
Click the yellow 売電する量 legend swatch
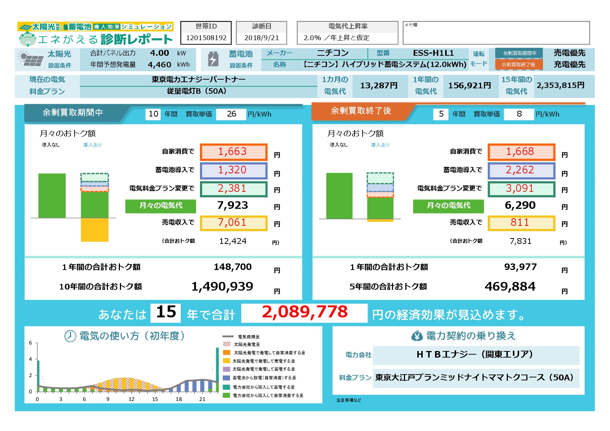pos(227,361)
